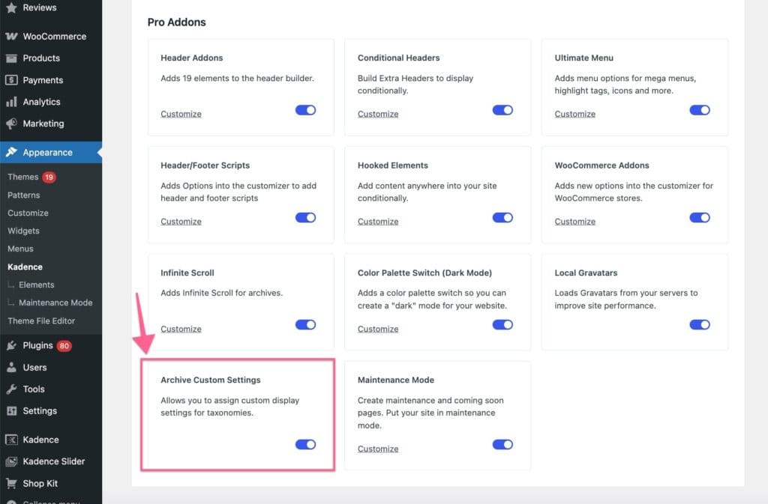This screenshot has width=768, height=504.
Task: Click Customize under Header Addons
Action: (x=180, y=114)
